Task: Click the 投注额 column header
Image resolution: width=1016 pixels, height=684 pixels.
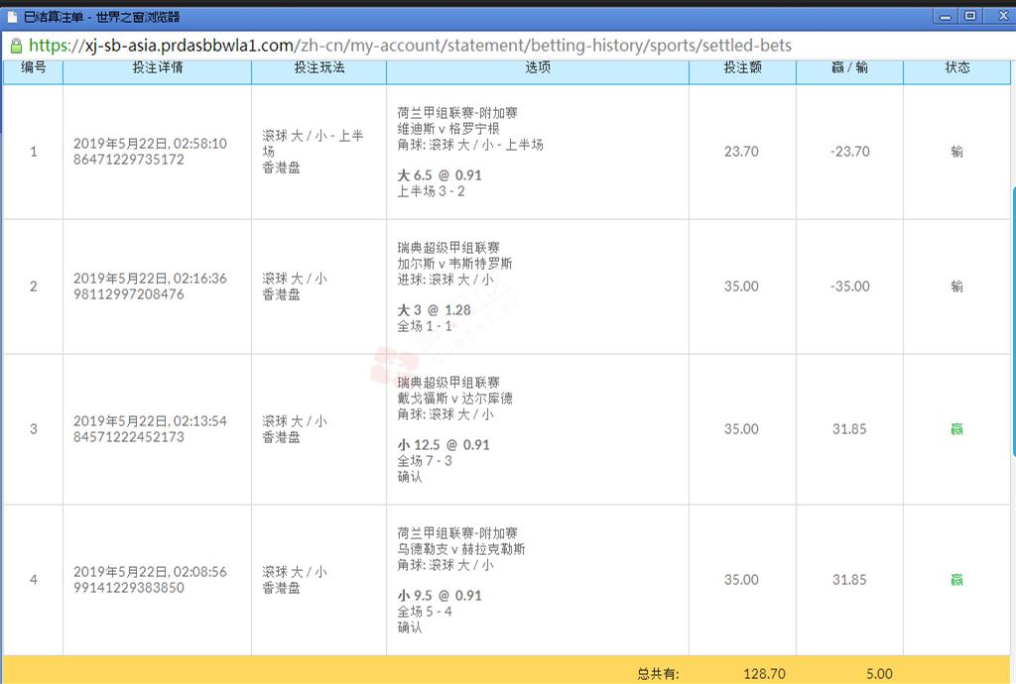Action: pos(742,67)
